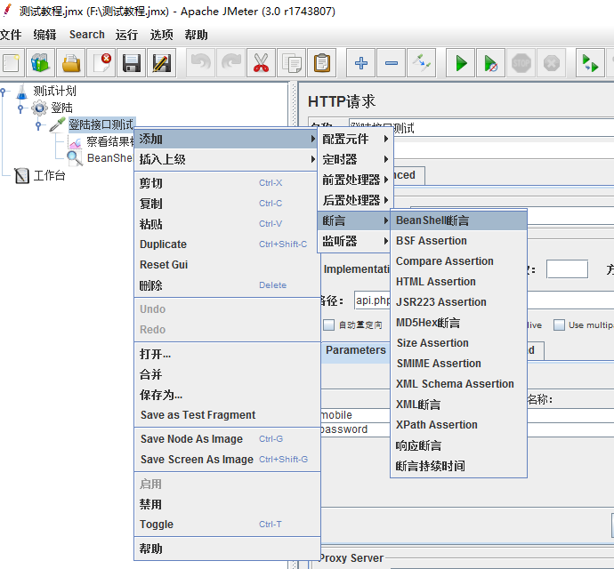Expand the 配置元件 submenu
614x569 pixels.
point(355,139)
